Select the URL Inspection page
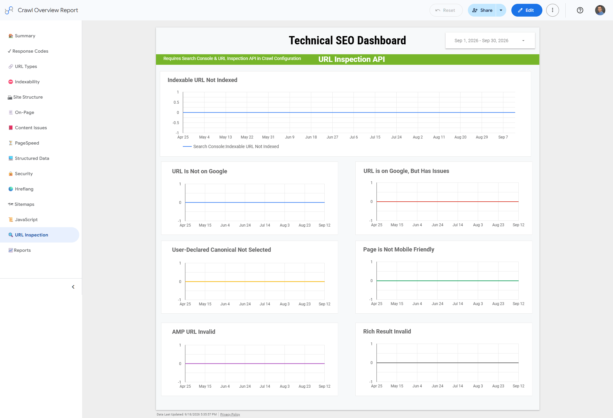Image resolution: width=613 pixels, height=418 pixels. pos(40,235)
